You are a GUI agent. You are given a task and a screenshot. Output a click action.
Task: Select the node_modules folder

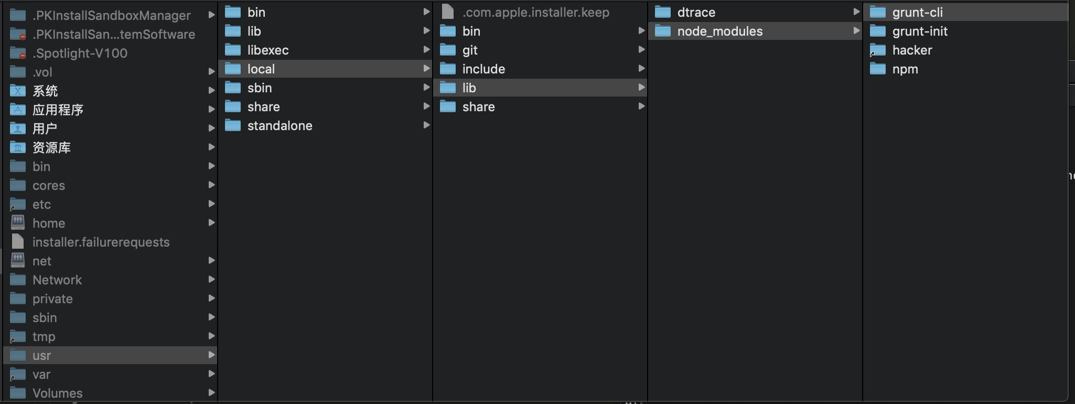click(x=719, y=31)
